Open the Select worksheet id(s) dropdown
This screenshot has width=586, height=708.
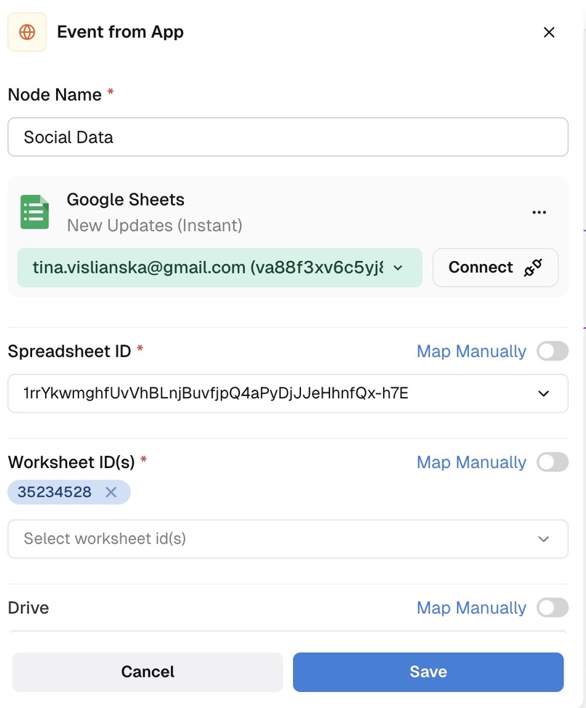pyautogui.click(x=288, y=539)
